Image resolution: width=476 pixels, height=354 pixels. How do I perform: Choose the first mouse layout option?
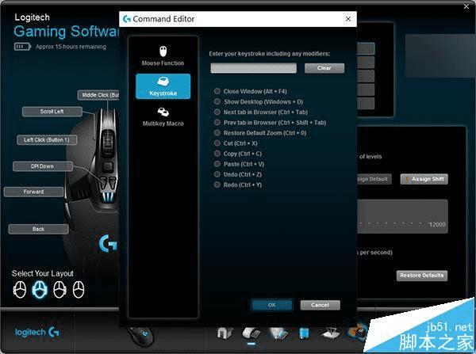(20, 289)
